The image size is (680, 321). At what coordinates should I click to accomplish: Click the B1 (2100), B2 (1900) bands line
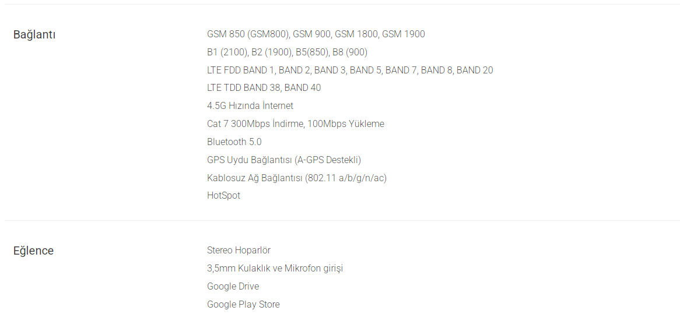pyautogui.click(x=287, y=52)
